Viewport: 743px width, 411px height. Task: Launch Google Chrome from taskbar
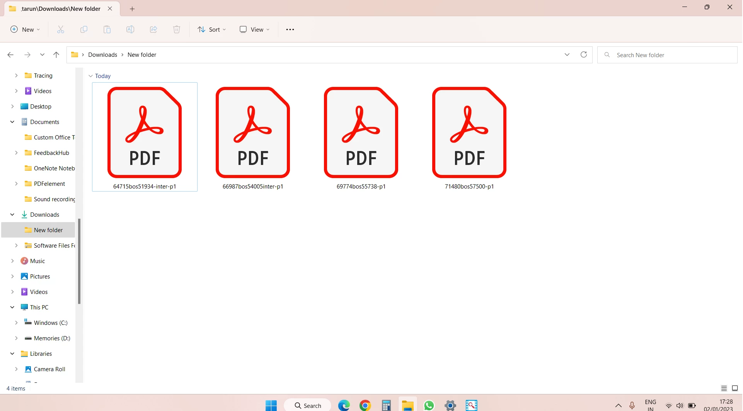(x=365, y=405)
